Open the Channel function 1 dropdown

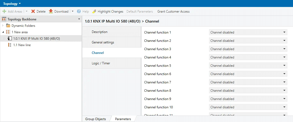point(248,32)
